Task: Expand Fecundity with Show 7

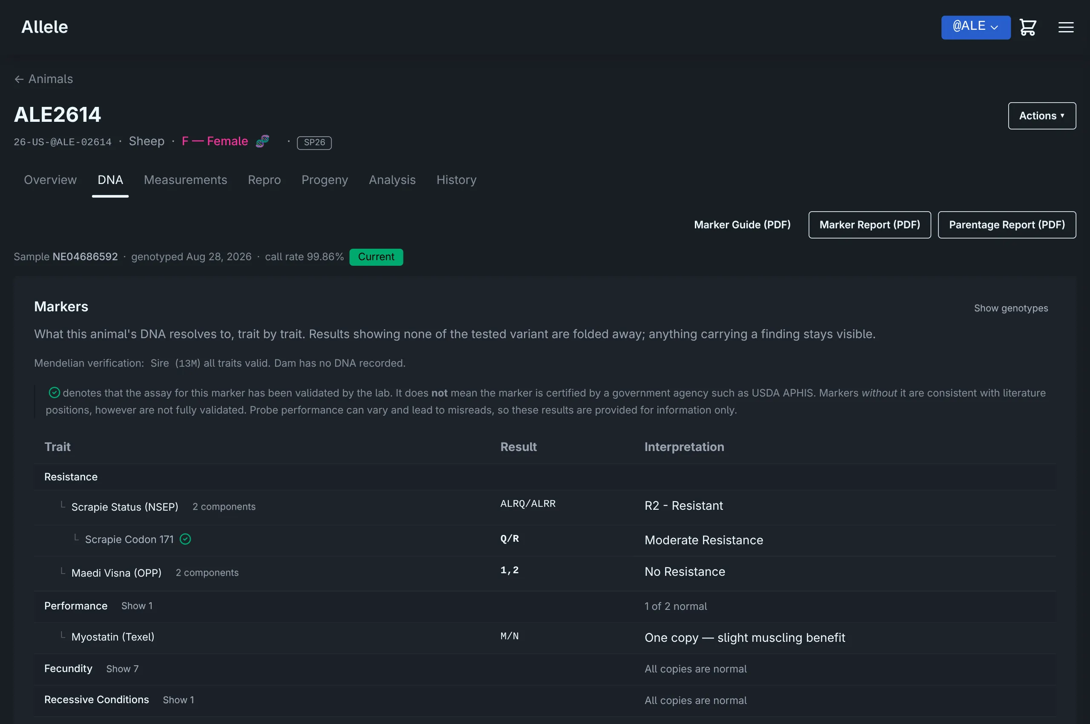Action: click(122, 669)
